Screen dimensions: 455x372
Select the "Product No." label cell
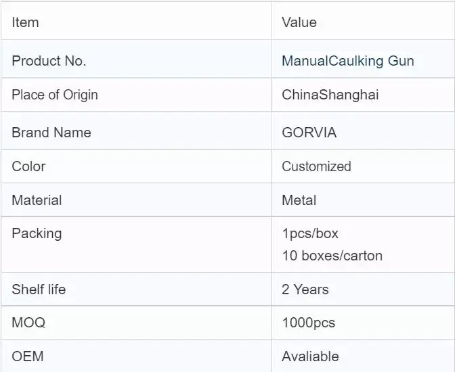[49, 61]
